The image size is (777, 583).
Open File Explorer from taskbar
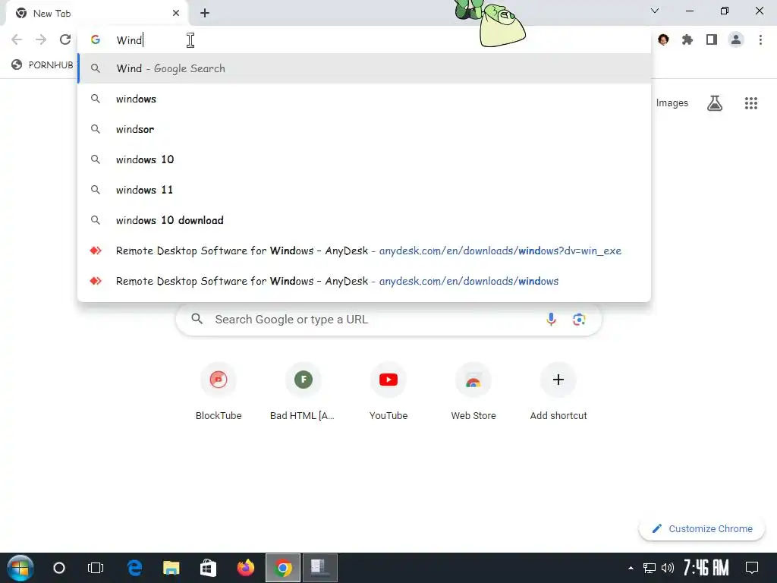(171, 568)
